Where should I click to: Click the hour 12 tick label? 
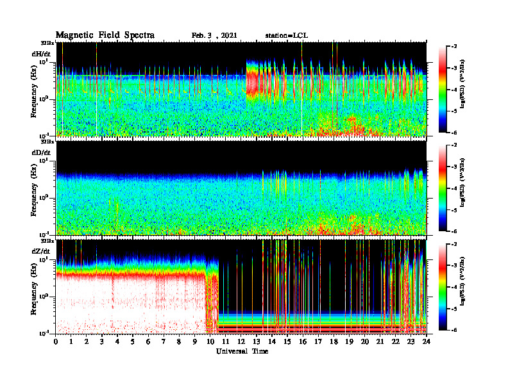point(241,341)
